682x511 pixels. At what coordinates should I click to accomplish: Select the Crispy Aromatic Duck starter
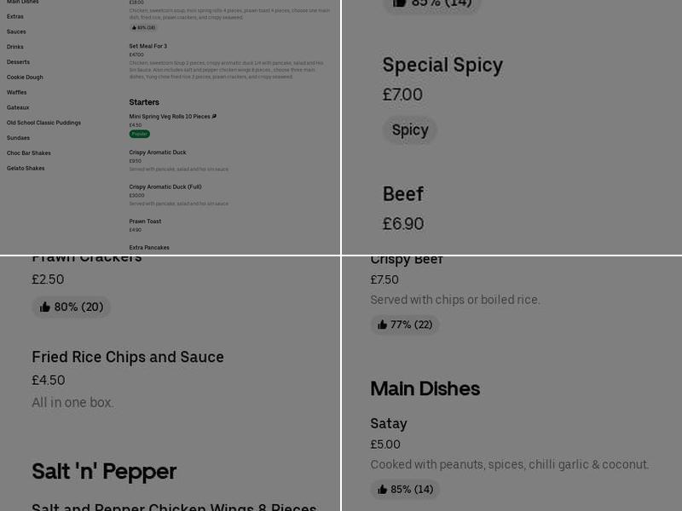click(x=158, y=152)
